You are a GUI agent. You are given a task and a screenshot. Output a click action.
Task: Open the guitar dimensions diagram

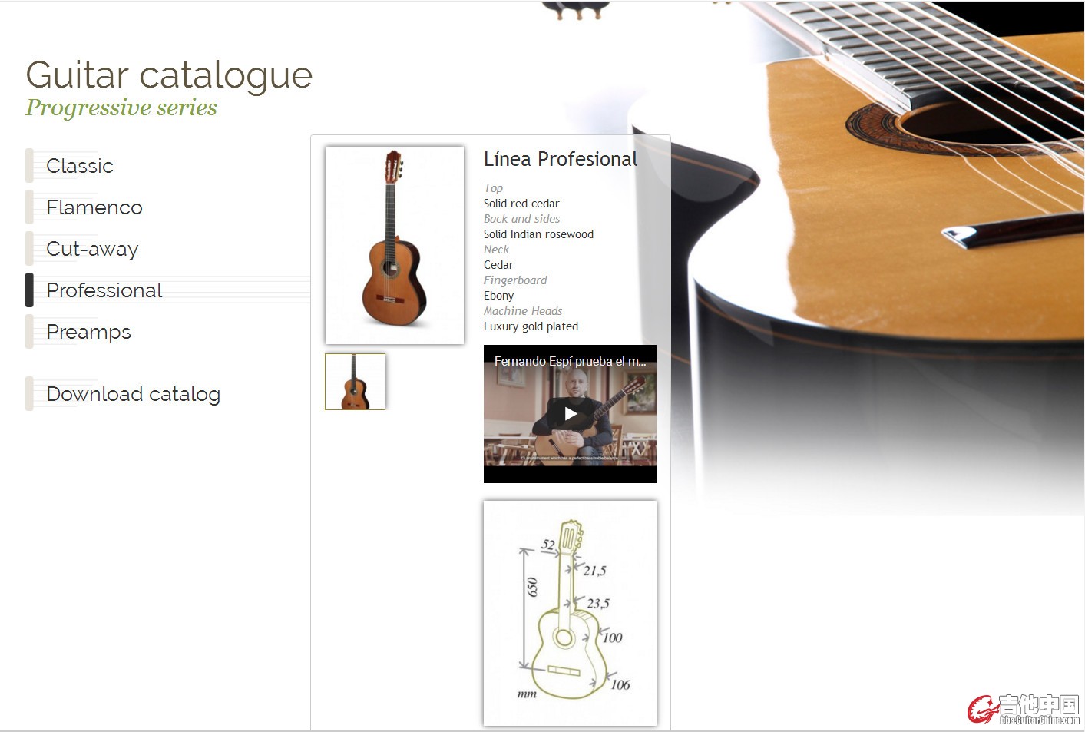coord(570,613)
